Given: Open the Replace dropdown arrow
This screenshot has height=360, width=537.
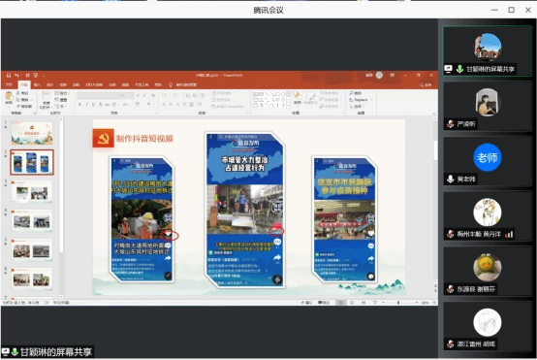Looking at the screenshot, I should pos(371,100).
